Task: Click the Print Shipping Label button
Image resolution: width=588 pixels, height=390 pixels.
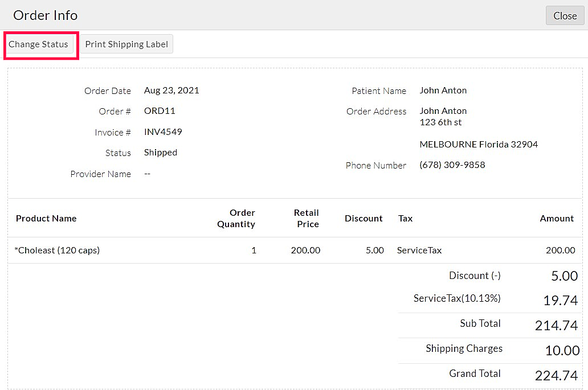Action: (126, 44)
